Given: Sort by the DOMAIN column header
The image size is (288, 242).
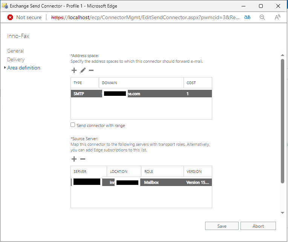Looking at the screenshot, I should pos(141,83).
